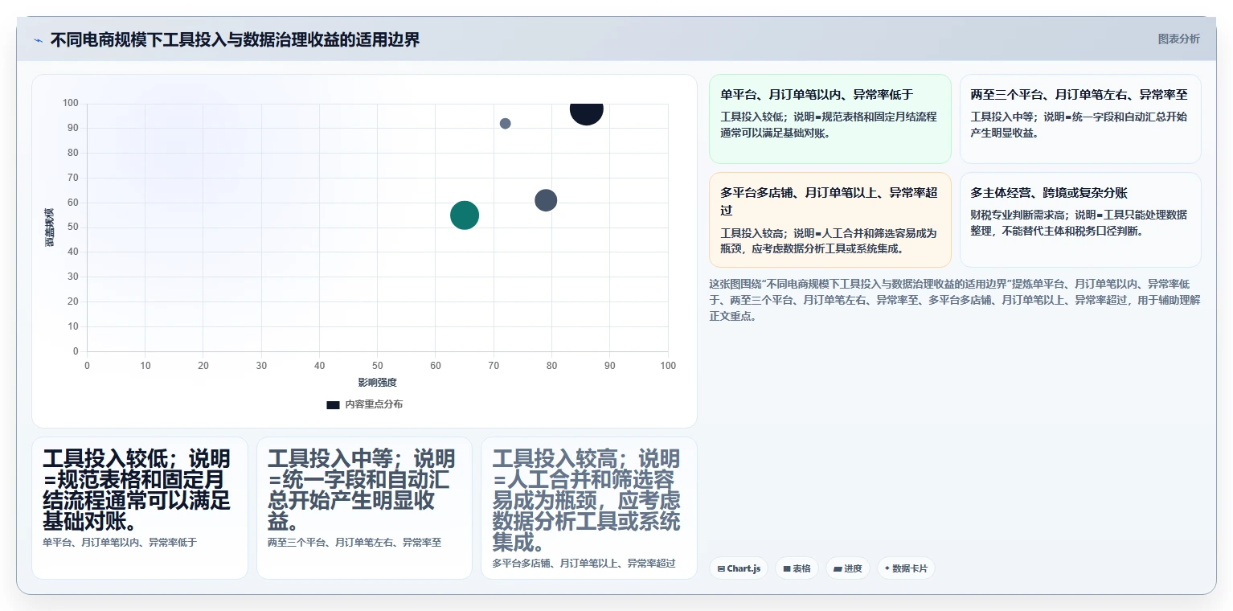The width and height of the screenshot is (1233, 611).
Task: Click the 表格 chip
Action: click(x=797, y=568)
